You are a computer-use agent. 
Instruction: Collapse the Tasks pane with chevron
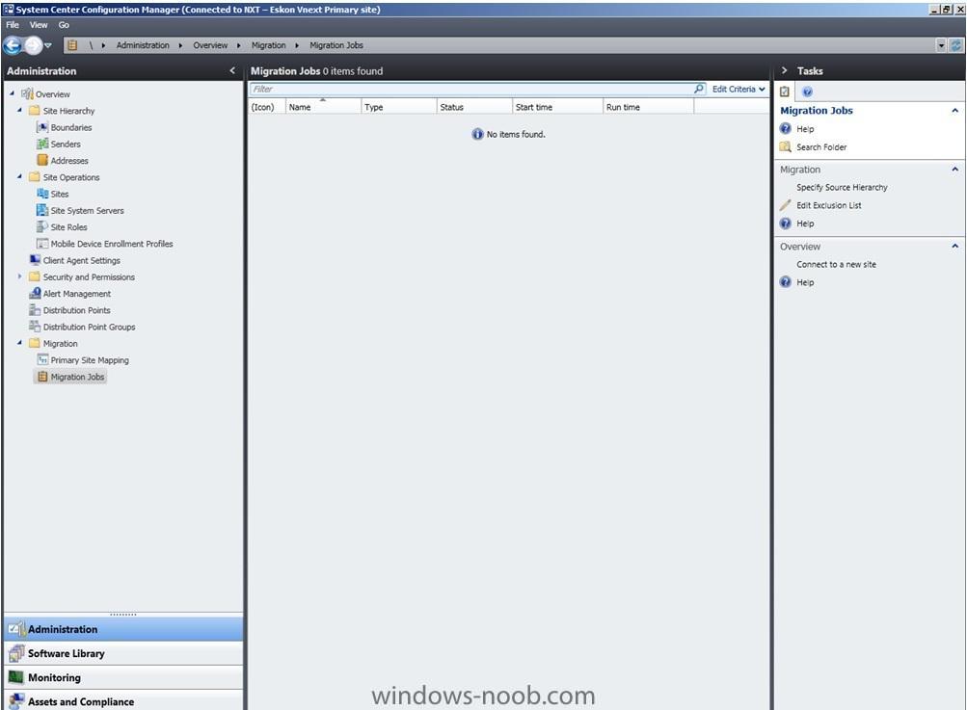(x=785, y=71)
